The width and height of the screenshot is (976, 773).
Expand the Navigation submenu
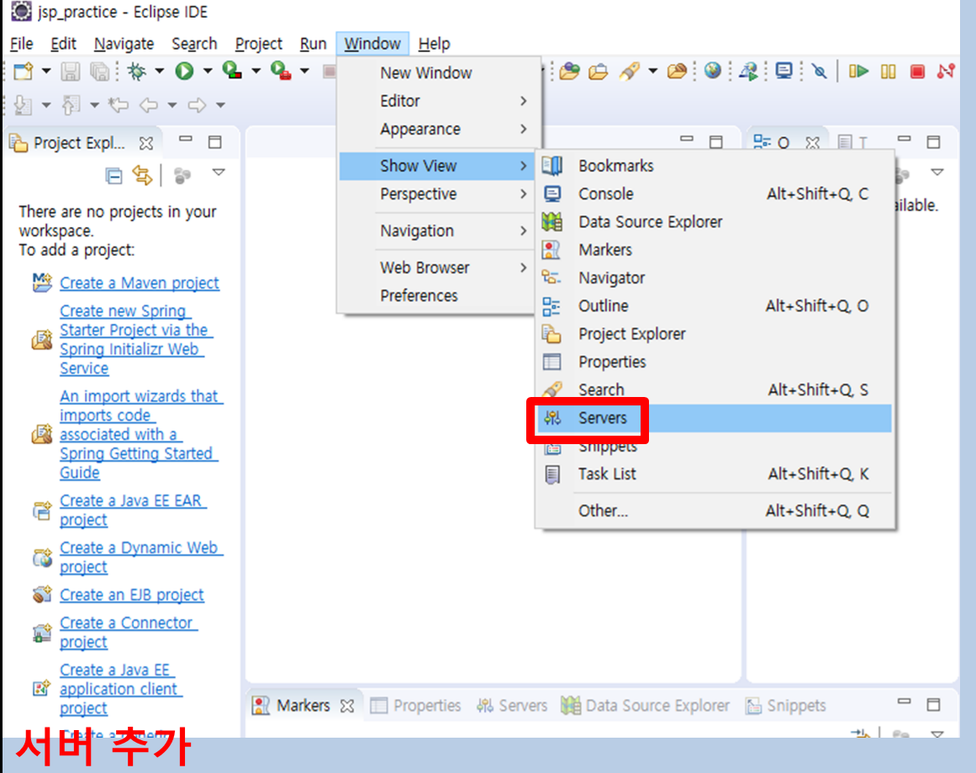click(439, 230)
